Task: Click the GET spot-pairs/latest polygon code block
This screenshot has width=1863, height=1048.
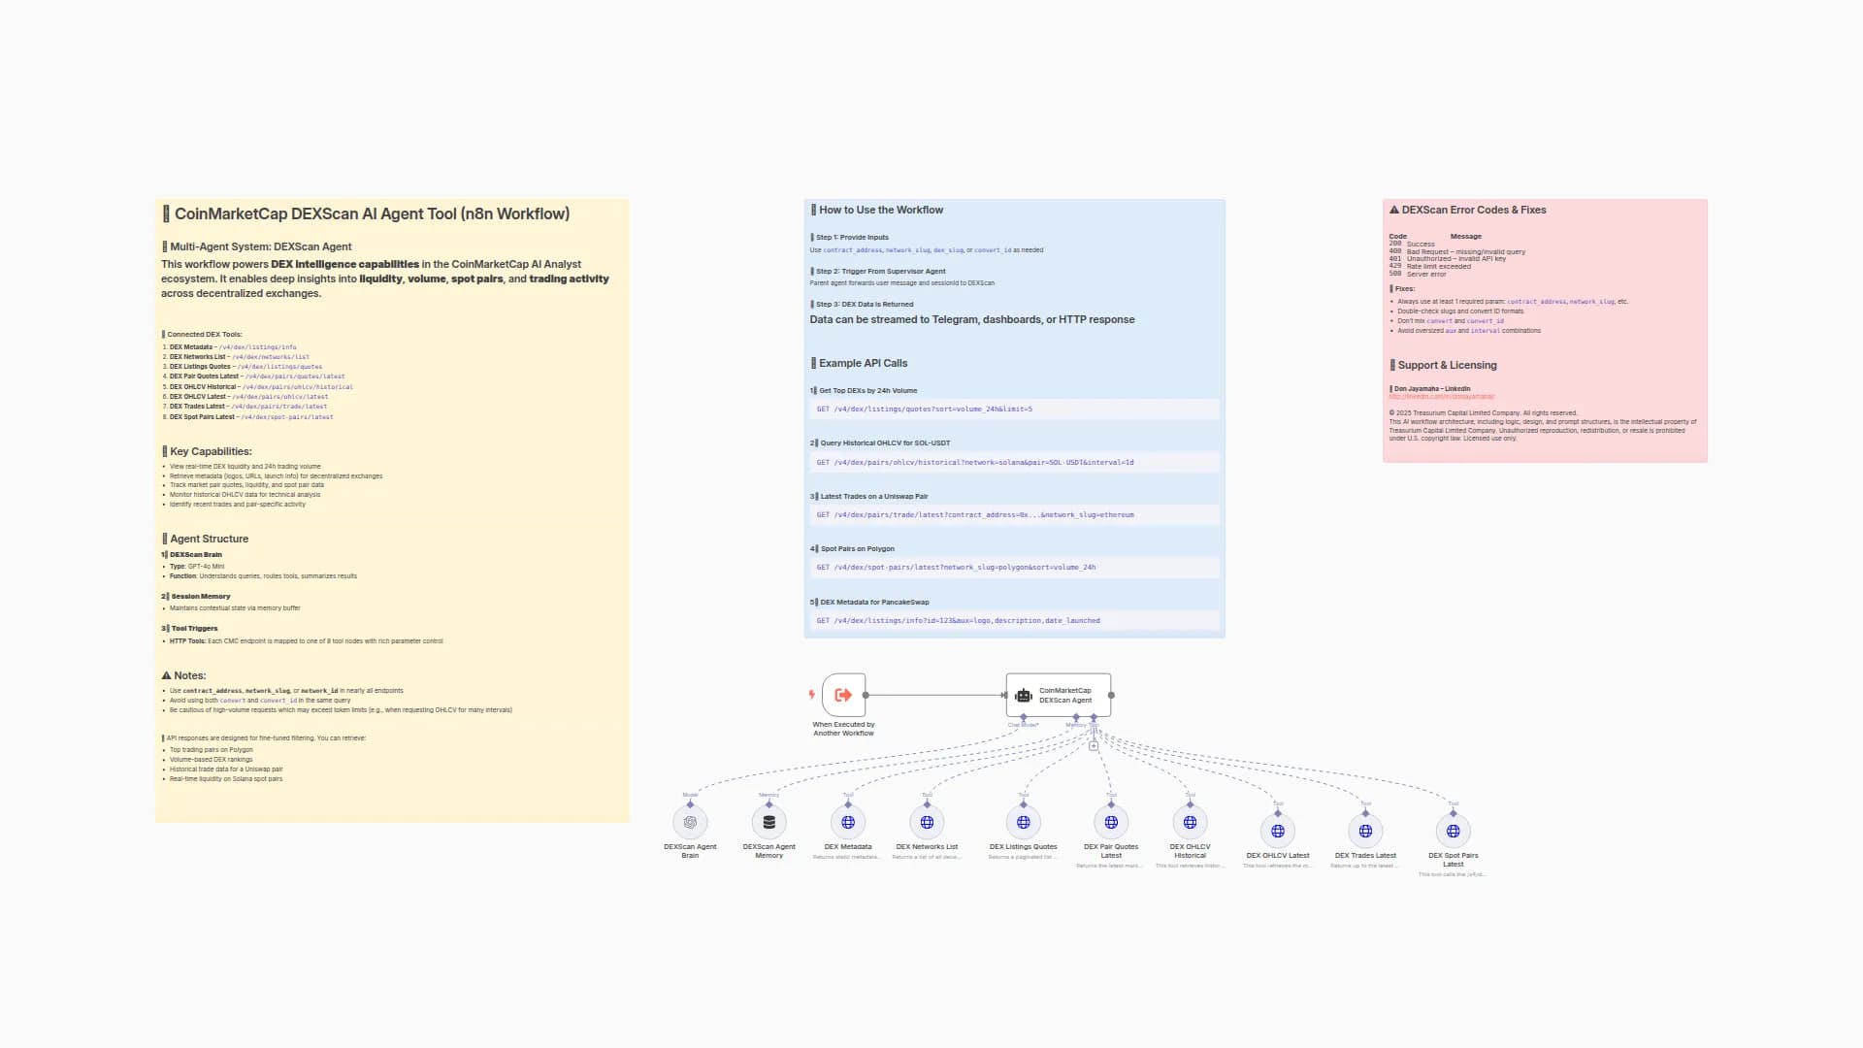Action: (x=1015, y=567)
